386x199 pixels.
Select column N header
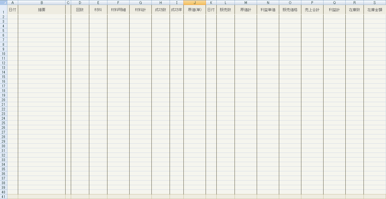268,2
